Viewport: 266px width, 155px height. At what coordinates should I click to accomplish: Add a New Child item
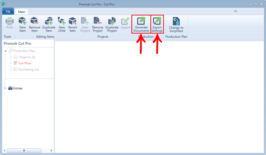pos(62,25)
